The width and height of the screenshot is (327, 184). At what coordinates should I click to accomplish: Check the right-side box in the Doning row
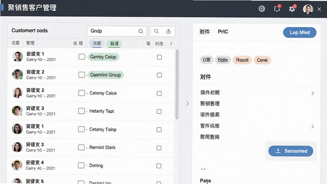(159, 166)
